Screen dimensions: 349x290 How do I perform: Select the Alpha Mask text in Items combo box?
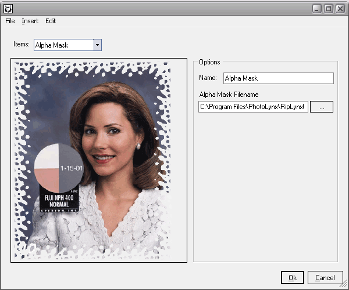pyautogui.click(x=62, y=45)
